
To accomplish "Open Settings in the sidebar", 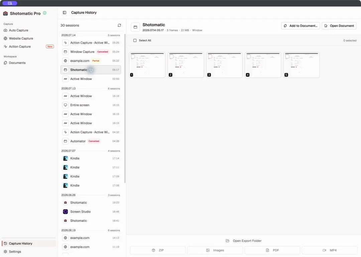I will click(x=28, y=251).
